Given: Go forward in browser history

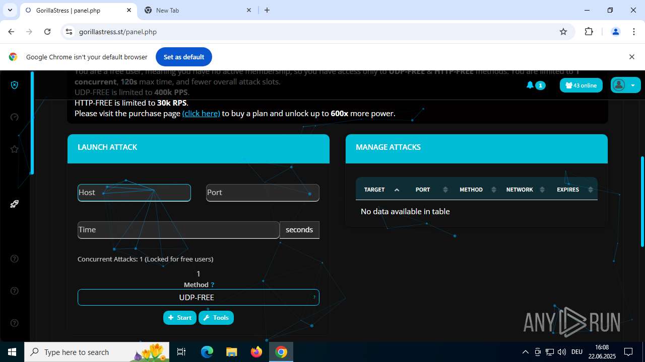Looking at the screenshot, I should tap(29, 32).
